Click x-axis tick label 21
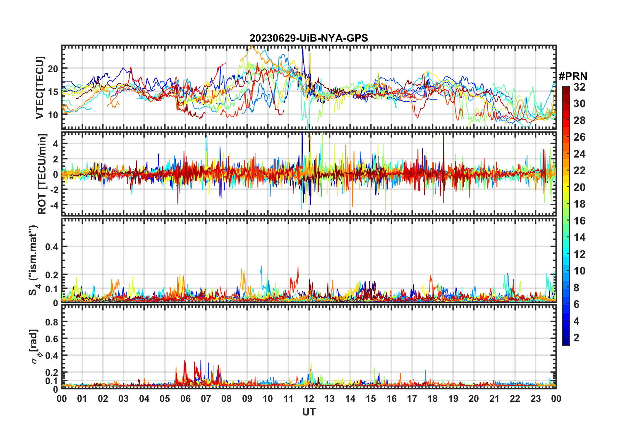Screen dimensions: 618x432 pos(494,399)
